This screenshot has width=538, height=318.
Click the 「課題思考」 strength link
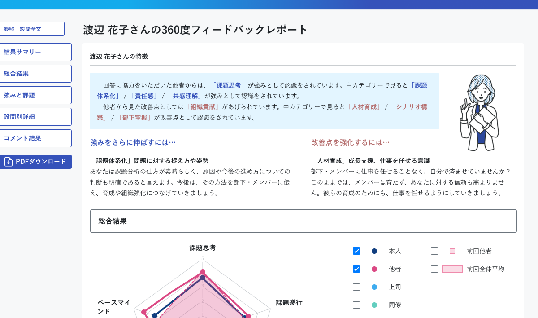[228, 85]
